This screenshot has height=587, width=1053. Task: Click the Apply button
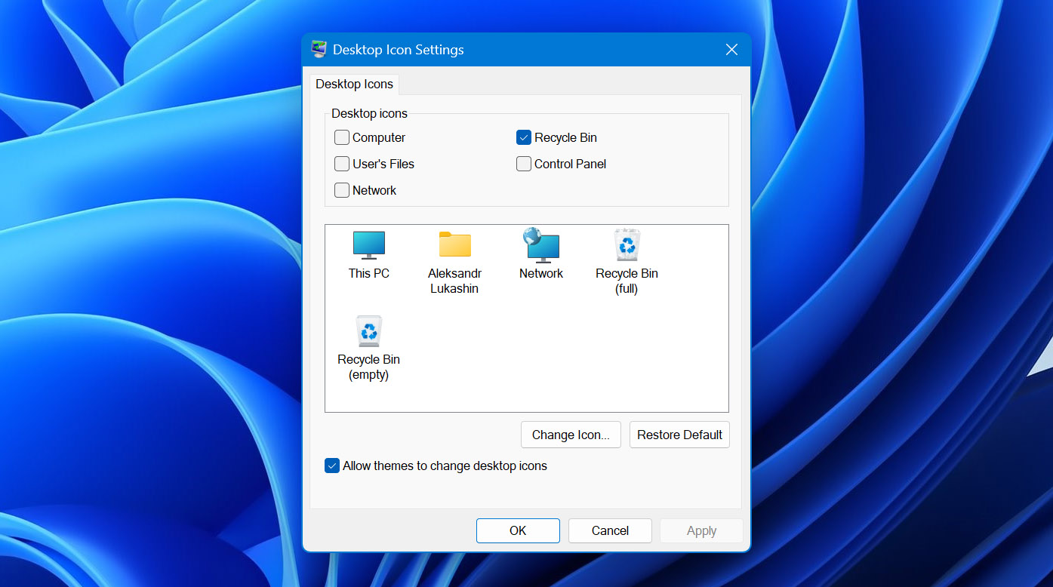tap(701, 531)
